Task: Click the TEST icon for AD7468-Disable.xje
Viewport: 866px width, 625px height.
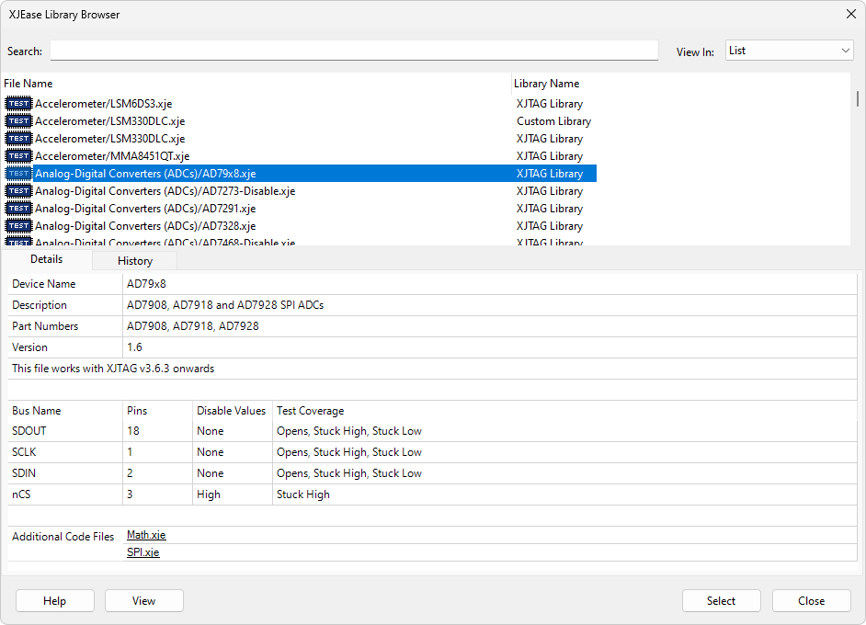Action: [18, 242]
